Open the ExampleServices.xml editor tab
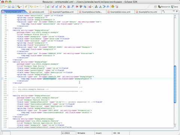The image size is (180, 135). [120, 12]
